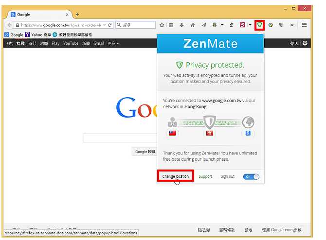Click the ZenMate logo header
This screenshot has width=326, height=240.
coord(210,44)
